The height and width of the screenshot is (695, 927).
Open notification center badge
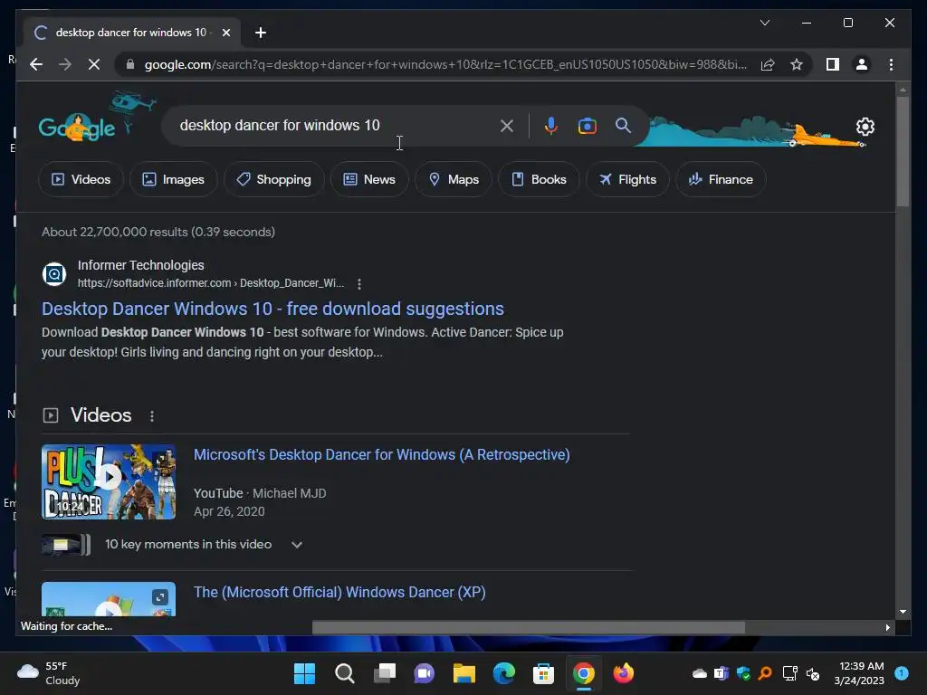tap(902, 673)
